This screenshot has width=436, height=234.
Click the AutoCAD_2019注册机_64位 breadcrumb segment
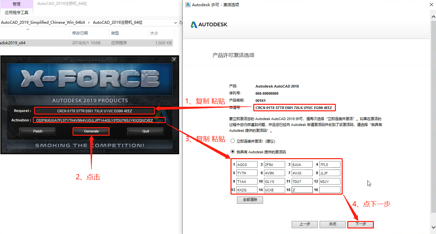(118, 22)
